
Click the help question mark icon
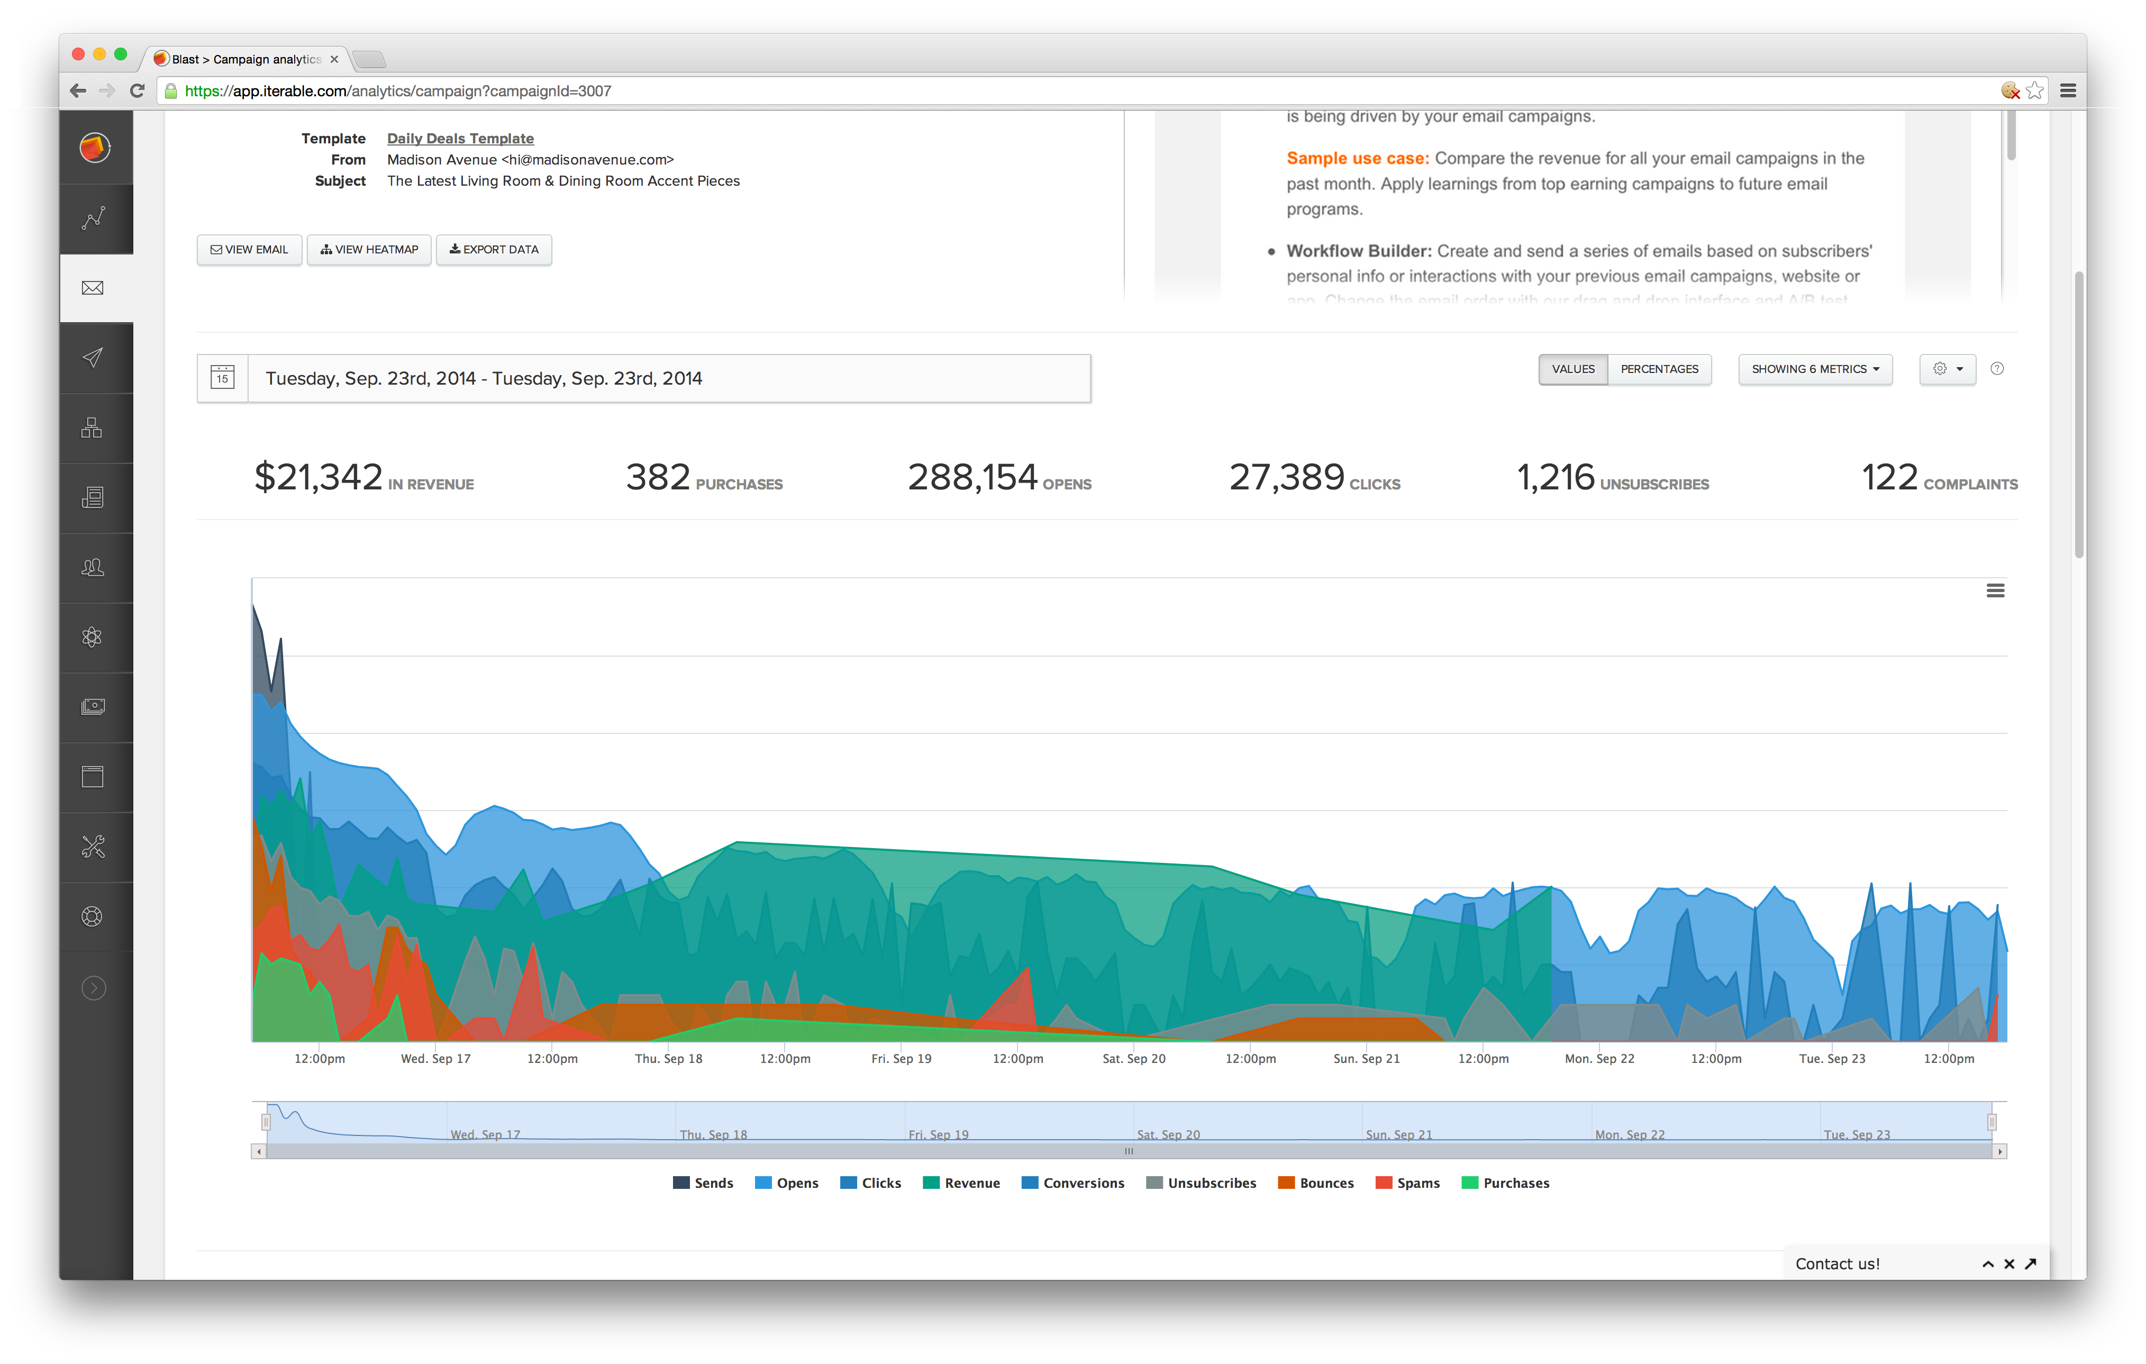point(1997,369)
